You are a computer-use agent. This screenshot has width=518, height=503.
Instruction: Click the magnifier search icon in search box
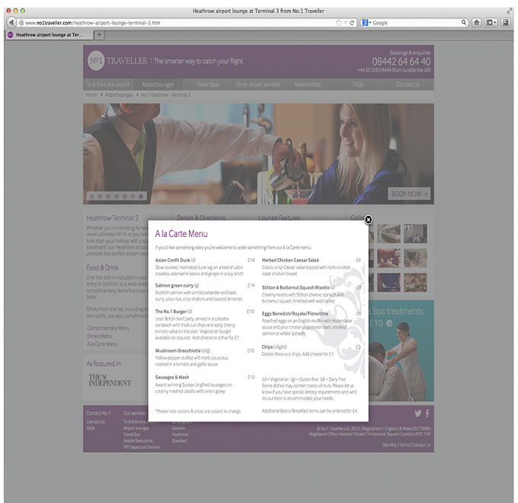click(x=464, y=22)
